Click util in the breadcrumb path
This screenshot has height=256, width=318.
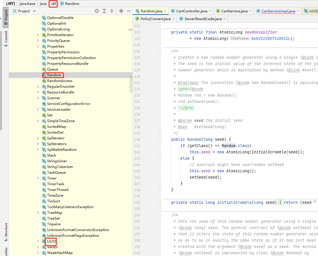pyautogui.click(x=53, y=4)
